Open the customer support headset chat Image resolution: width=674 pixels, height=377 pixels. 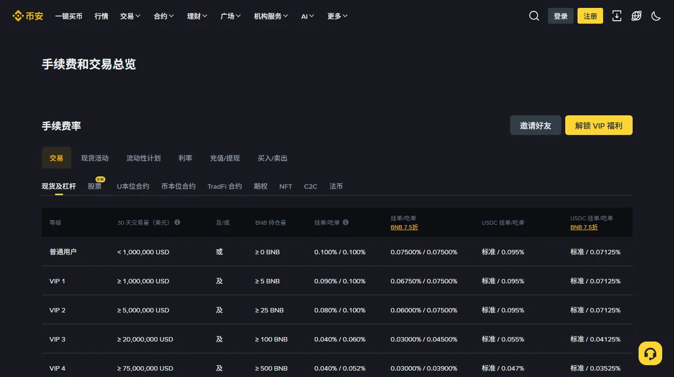(x=650, y=353)
